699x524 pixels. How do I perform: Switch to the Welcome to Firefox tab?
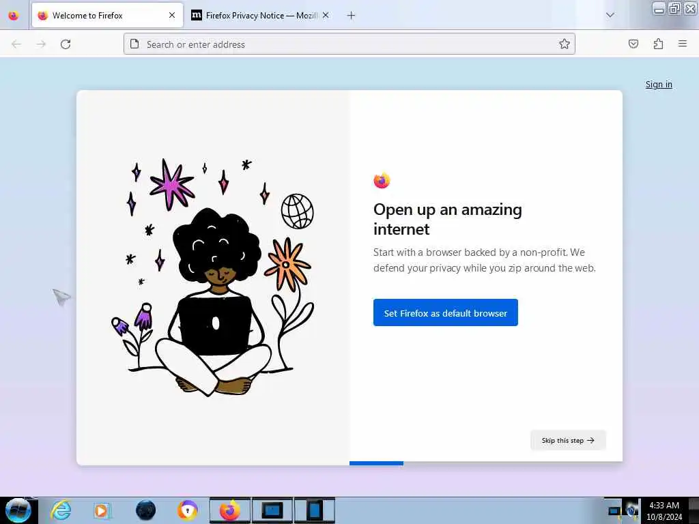107,15
